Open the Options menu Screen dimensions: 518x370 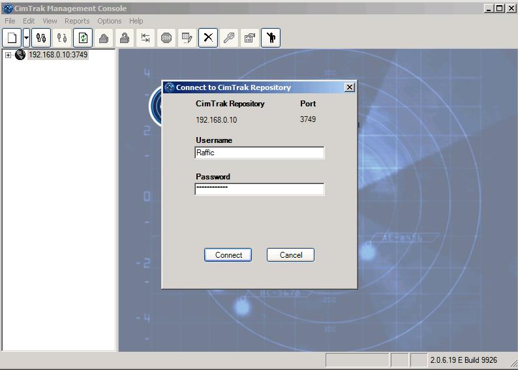pos(110,21)
